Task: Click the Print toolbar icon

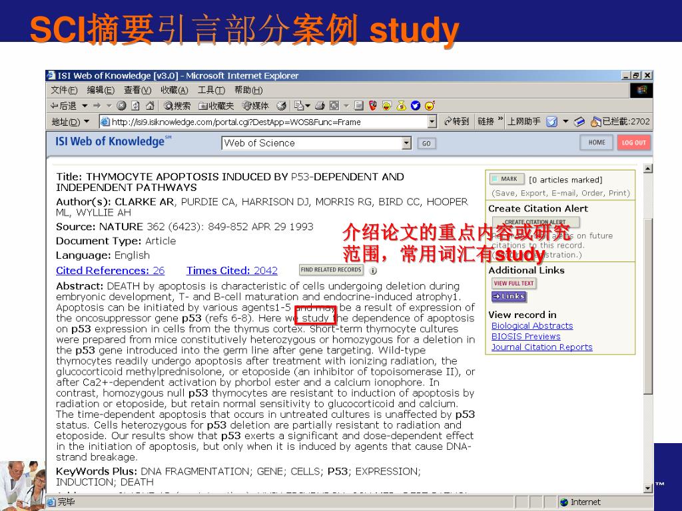Action: click(x=320, y=106)
